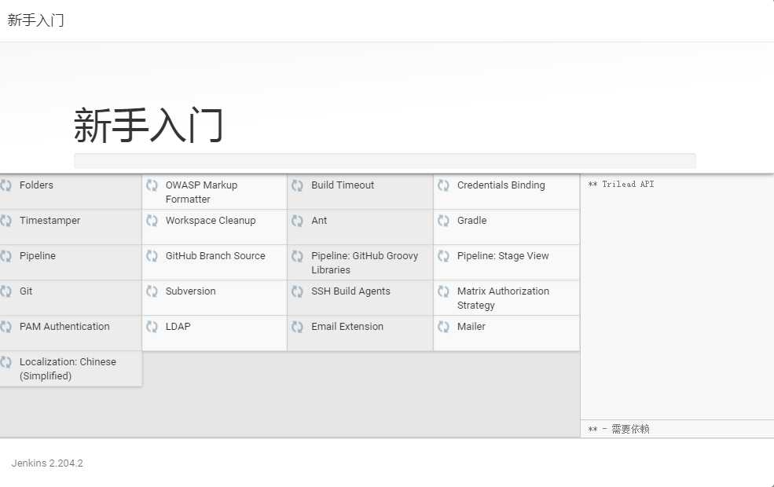Click Pipeline: GitHub Groovy Libraries text
Screen dimensions: 774x487
[x=365, y=263]
